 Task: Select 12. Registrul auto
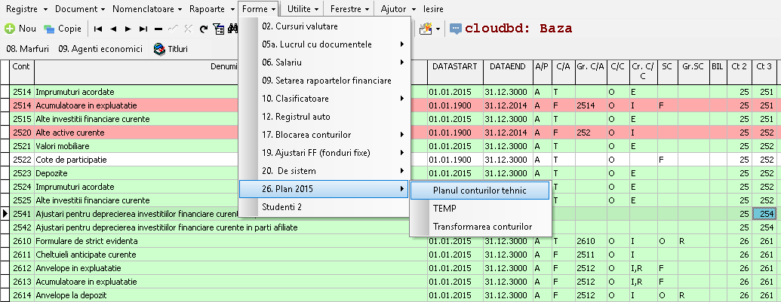point(324,117)
